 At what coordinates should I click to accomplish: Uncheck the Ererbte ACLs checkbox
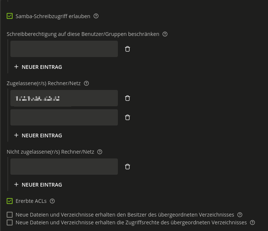coord(10,201)
